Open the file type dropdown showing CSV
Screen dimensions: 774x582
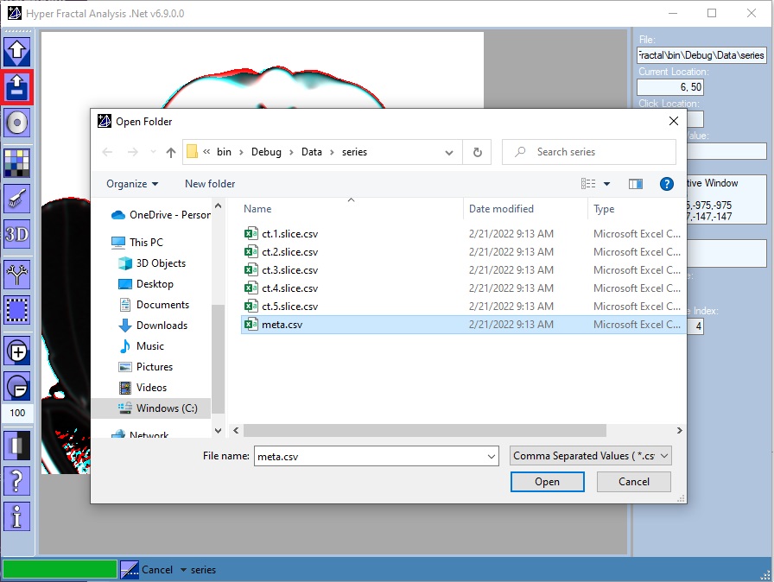click(590, 455)
